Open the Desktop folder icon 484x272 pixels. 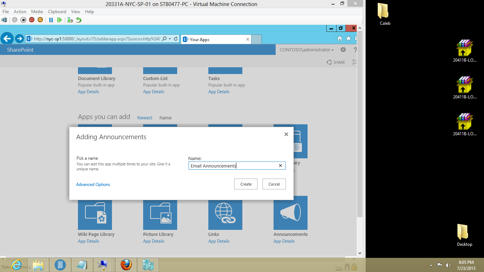click(x=465, y=235)
